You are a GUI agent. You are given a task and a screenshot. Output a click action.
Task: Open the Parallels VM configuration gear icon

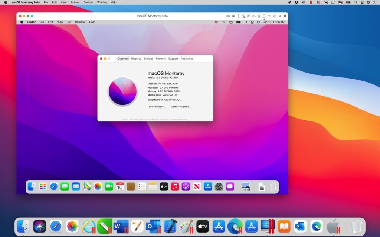[285, 16]
